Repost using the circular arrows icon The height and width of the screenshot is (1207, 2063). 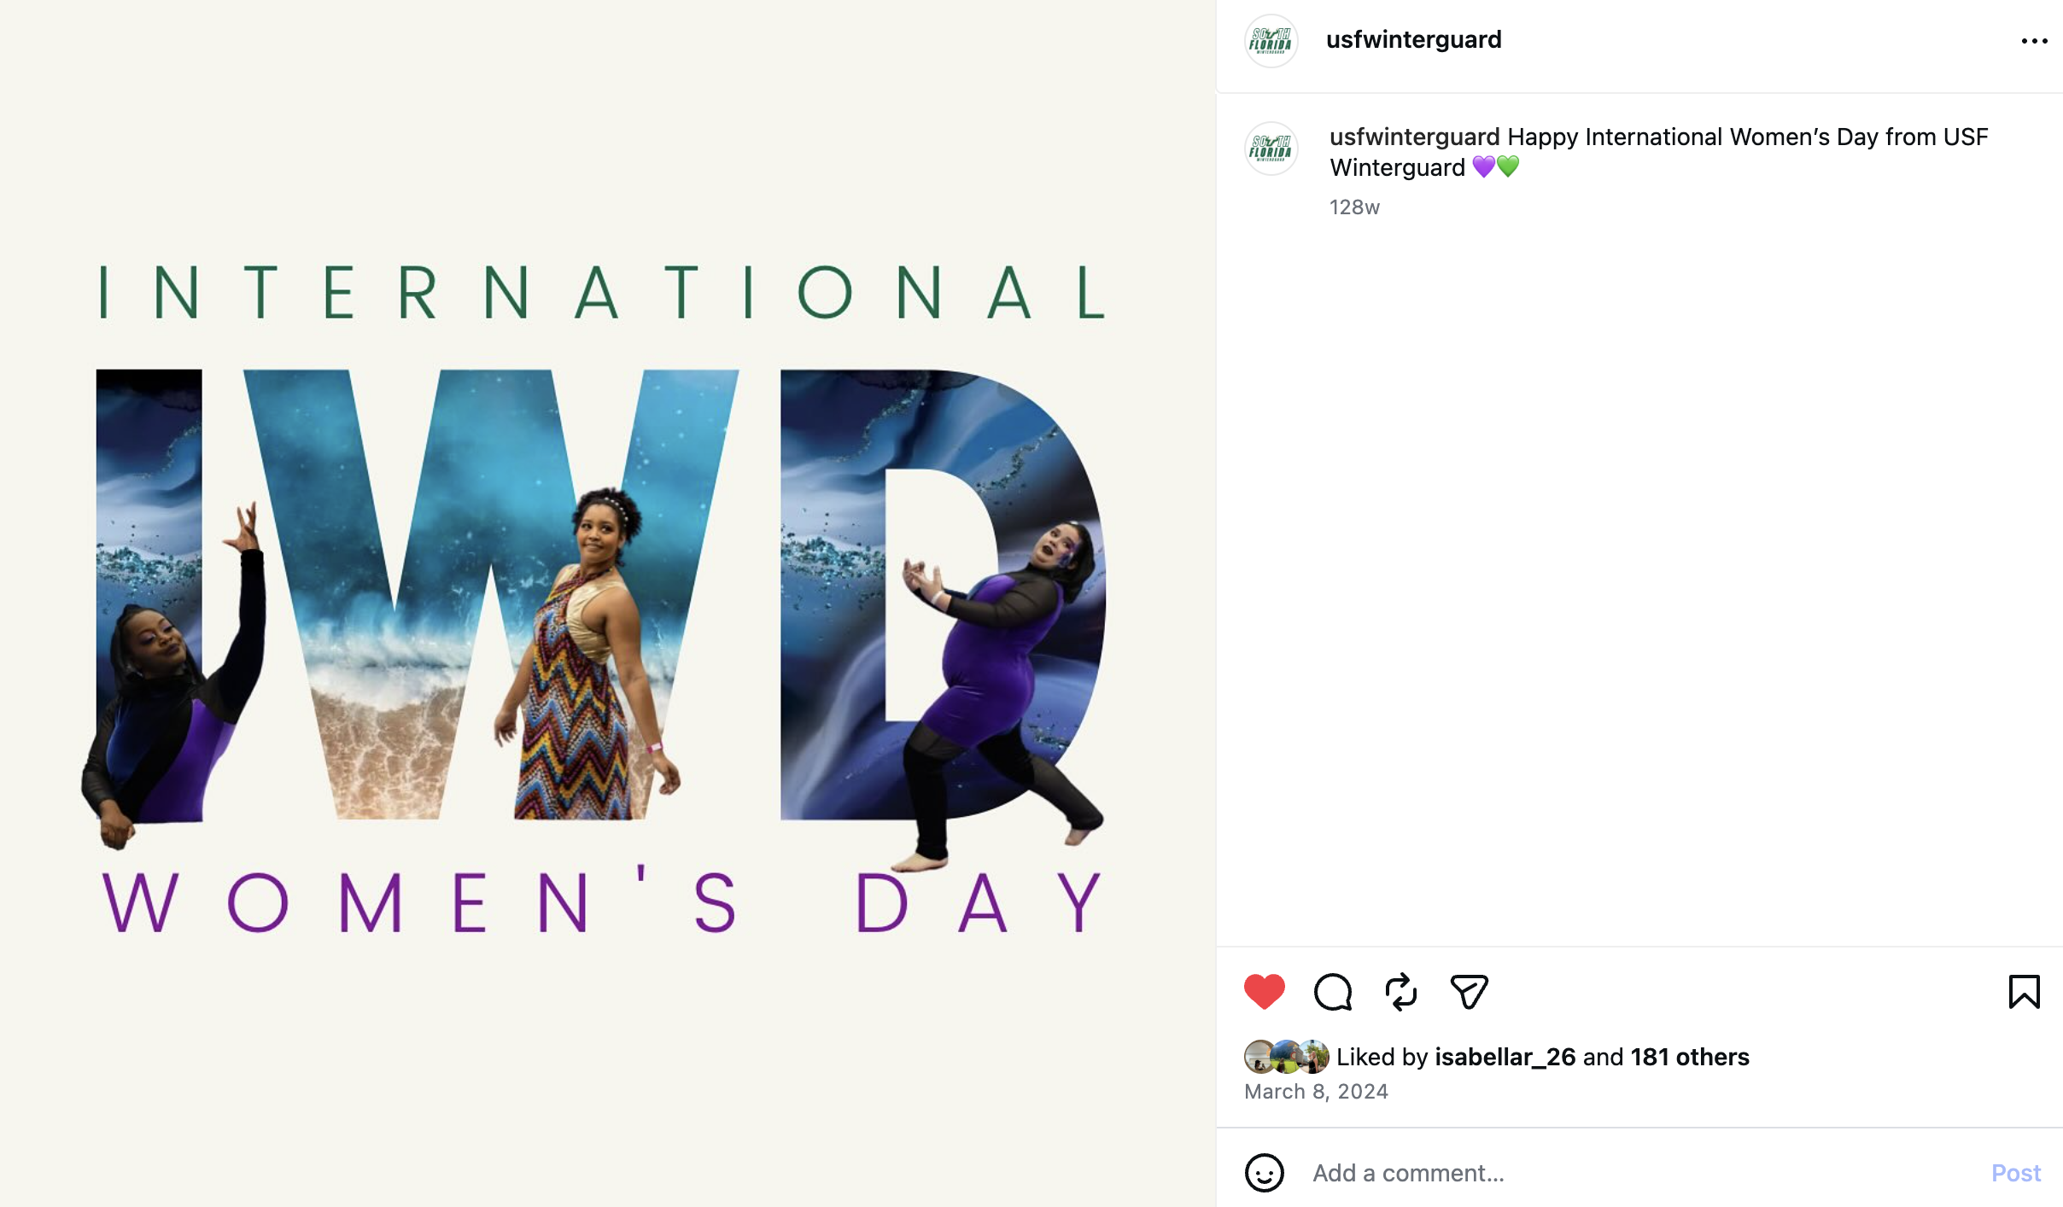point(1401,991)
